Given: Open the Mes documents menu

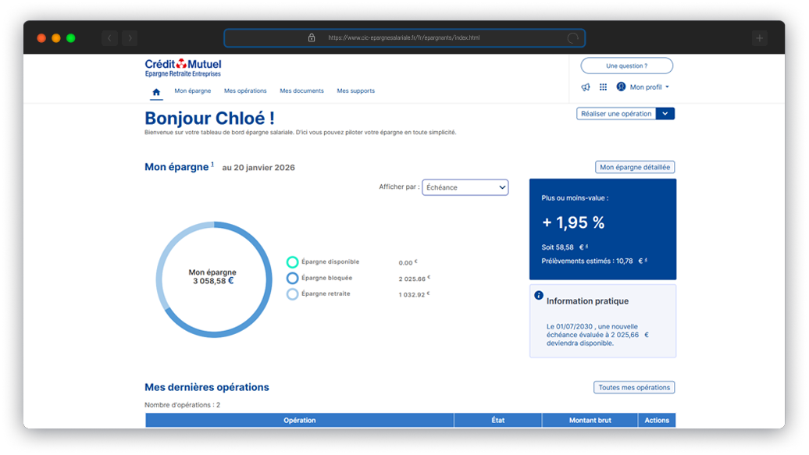Looking at the screenshot, I should click(301, 91).
